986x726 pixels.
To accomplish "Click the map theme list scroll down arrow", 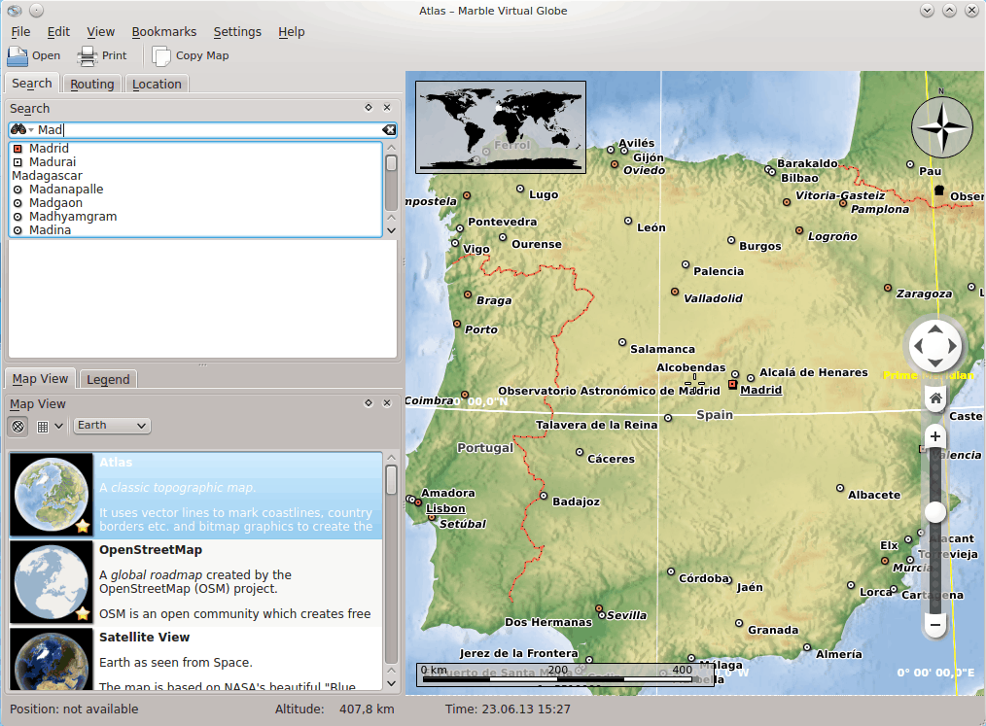I will coord(391,683).
